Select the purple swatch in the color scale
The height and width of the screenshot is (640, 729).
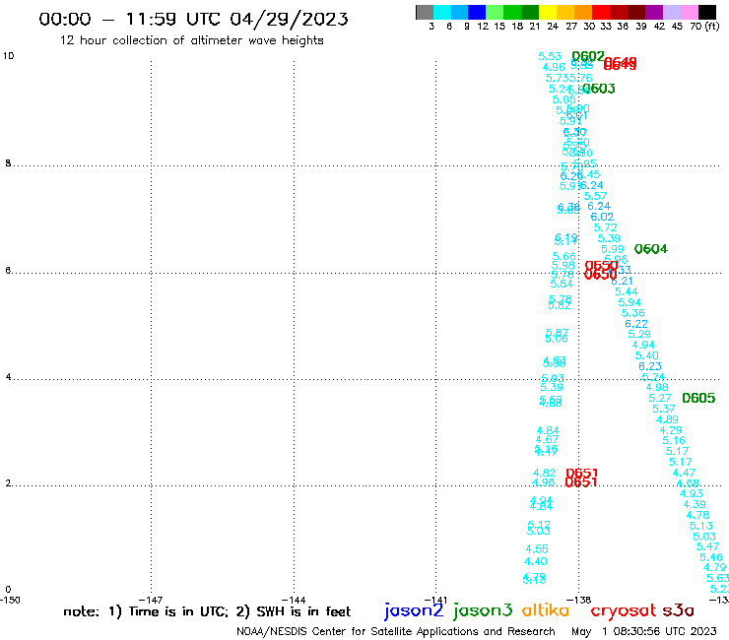(x=654, y=12)
